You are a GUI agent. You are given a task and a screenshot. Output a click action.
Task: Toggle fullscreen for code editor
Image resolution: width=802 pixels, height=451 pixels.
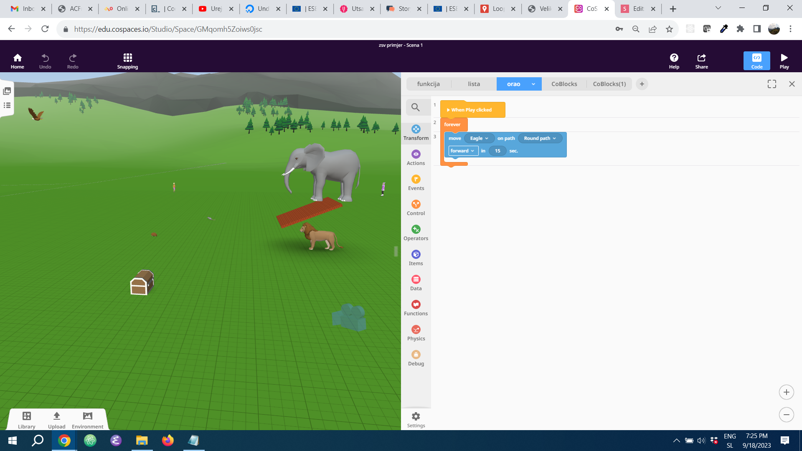click(x=772, y=84)
